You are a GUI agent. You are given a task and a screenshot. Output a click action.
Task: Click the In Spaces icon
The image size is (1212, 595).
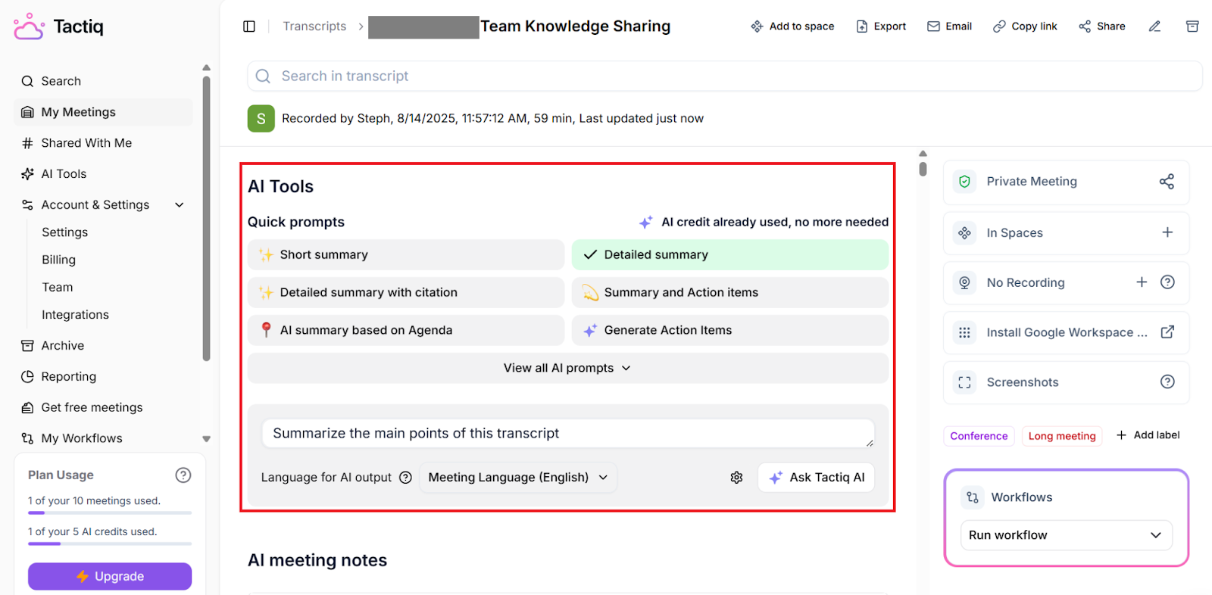[964, 233]
